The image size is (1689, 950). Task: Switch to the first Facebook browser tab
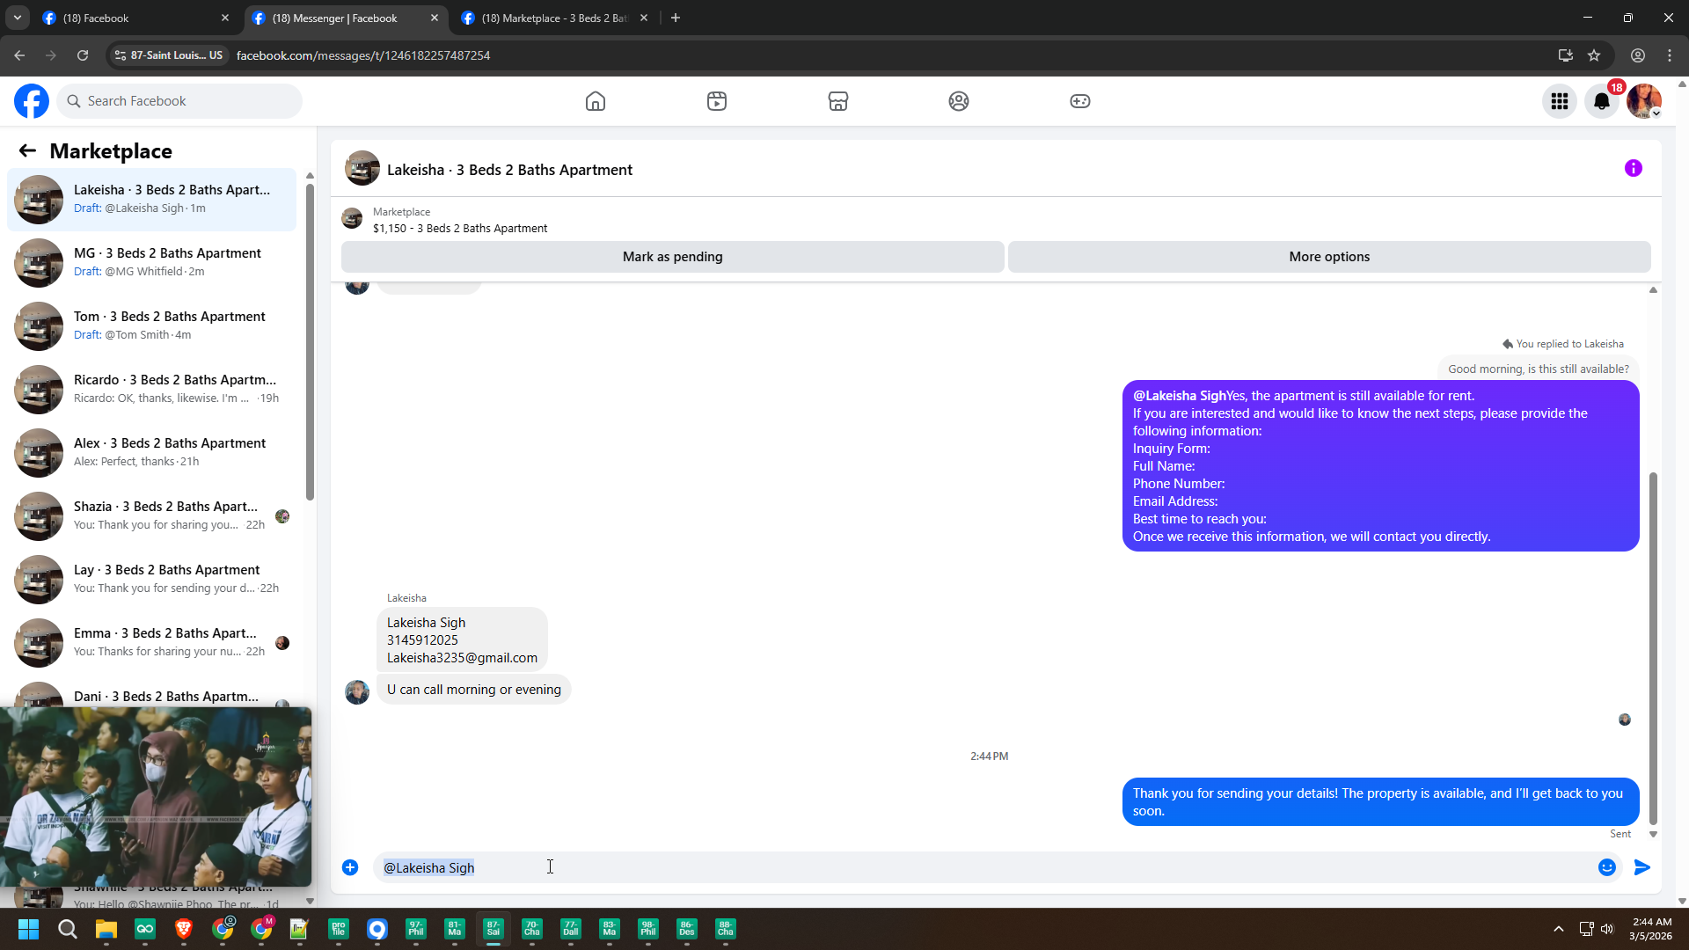136,18
